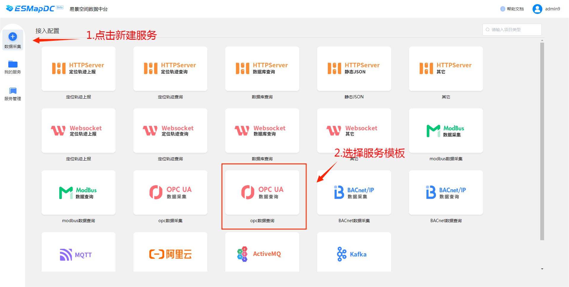Click the Websocket 定位轨迹上报 red W icon
The width and height of the screenshot is (569, 287).
pyautogui.click(x=58, y=131)
